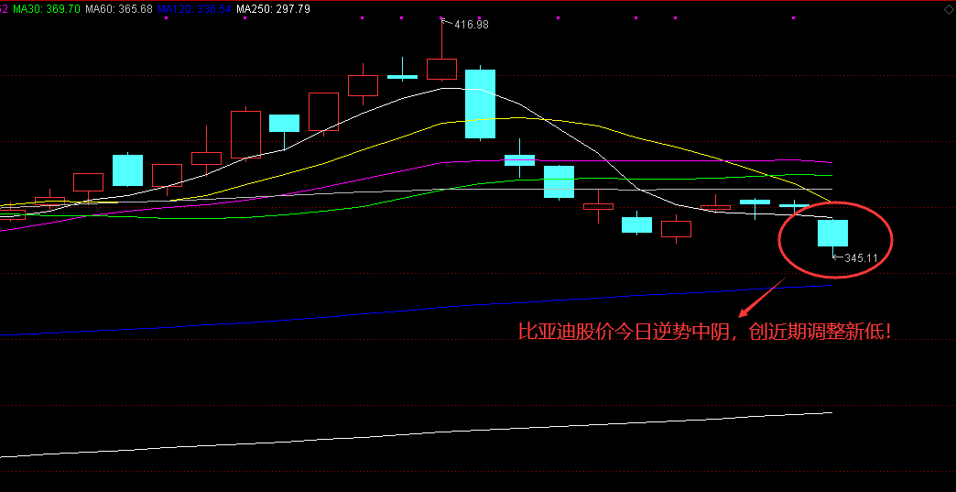Click the magenta marker above the 416.98 candle
This screenshot has height=492, width=956.
[442, 17]
